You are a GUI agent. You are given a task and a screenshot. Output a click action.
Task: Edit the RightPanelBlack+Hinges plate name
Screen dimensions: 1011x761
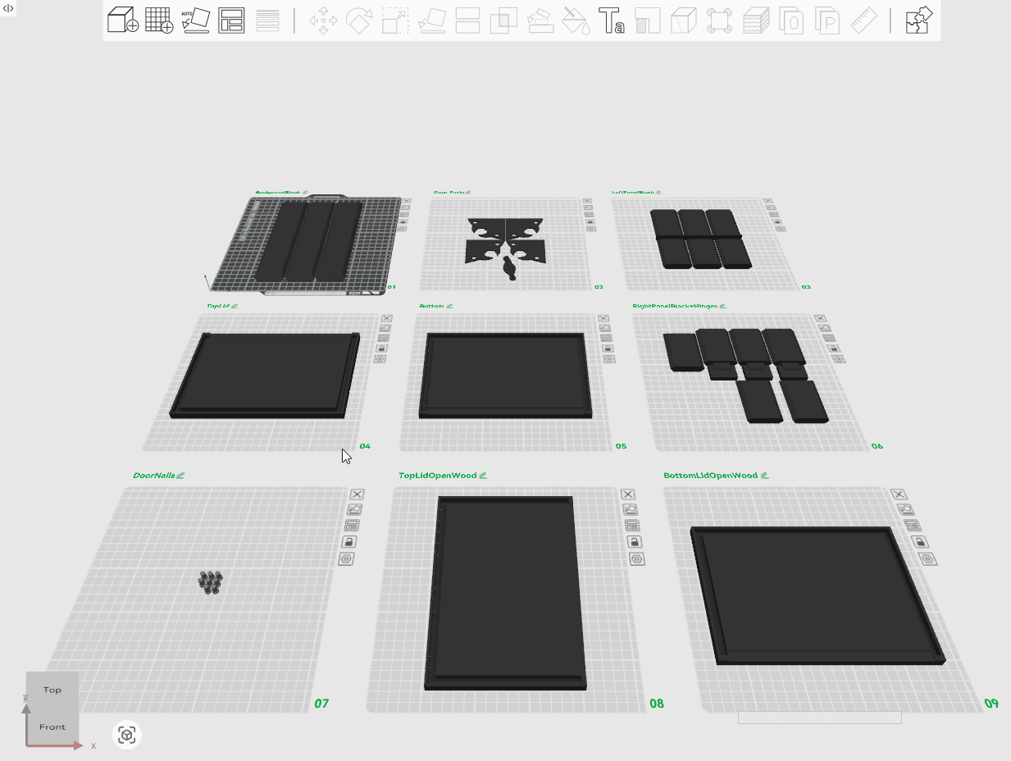coord(722,306)
